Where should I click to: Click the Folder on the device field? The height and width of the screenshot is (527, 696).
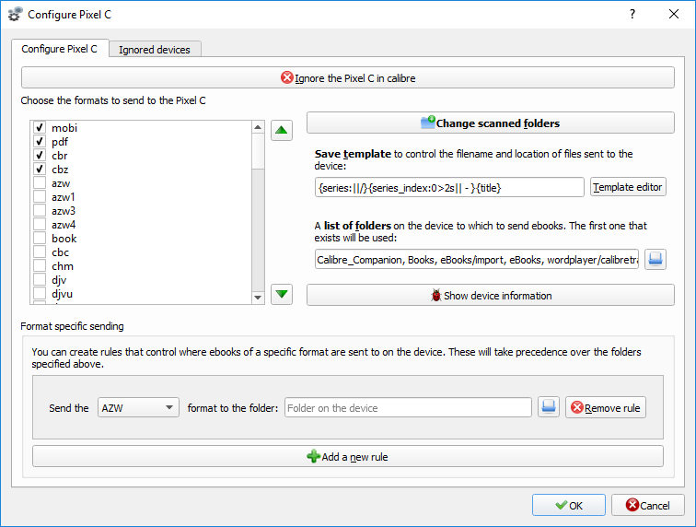[x=408, y=407]
